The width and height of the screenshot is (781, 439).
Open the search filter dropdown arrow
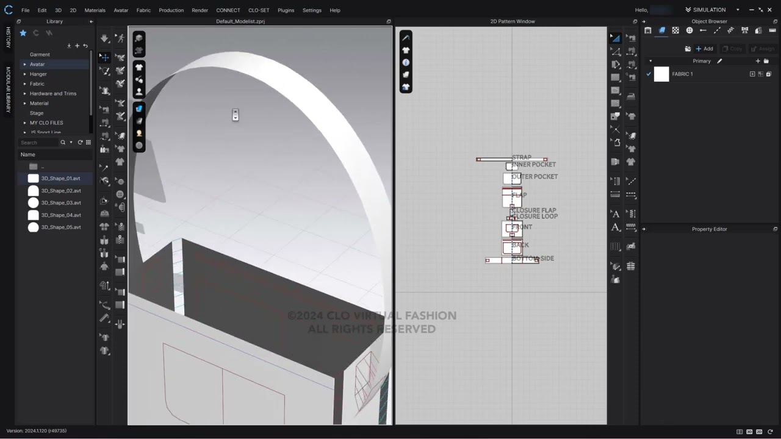(x=71, y=142)
